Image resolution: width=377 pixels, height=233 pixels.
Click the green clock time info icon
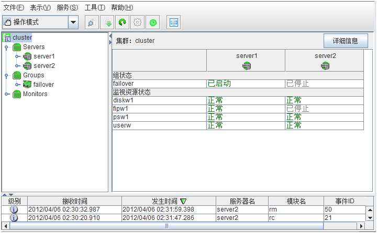tap(153, 22)
